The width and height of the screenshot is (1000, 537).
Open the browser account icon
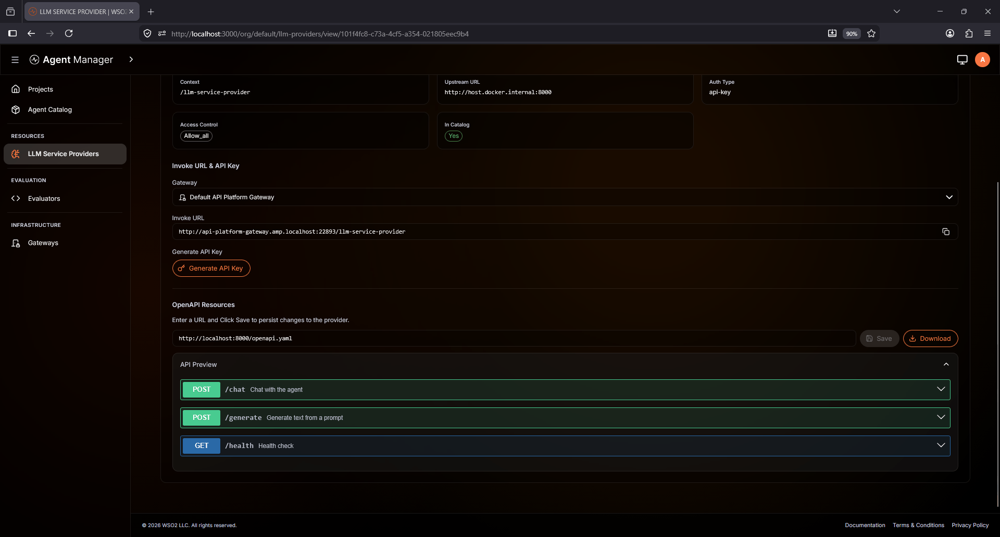[950, 33]
